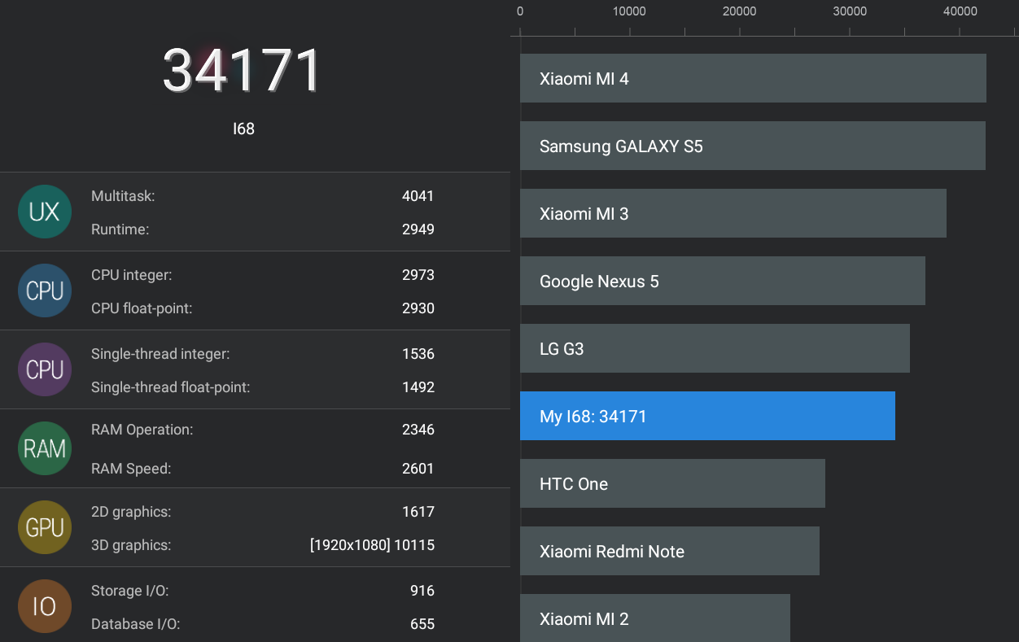This screenshot has width=1019, height=642.
Task: Select the Samsung GALAXY S5 comparison bar
Action: (x=753, y=146)
